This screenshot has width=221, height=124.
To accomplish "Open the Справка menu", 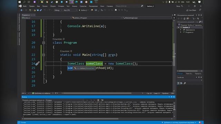I will pyautogui.click(x=110, y=6).
